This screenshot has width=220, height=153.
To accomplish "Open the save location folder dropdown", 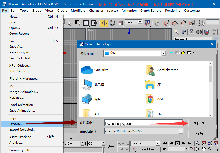I will [x=163, y=53].
